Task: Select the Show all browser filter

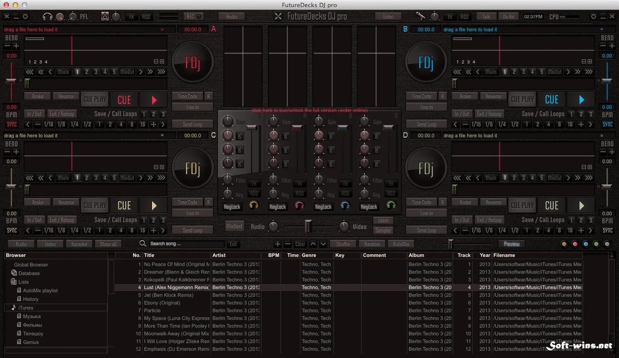Action: click(108, 244)
